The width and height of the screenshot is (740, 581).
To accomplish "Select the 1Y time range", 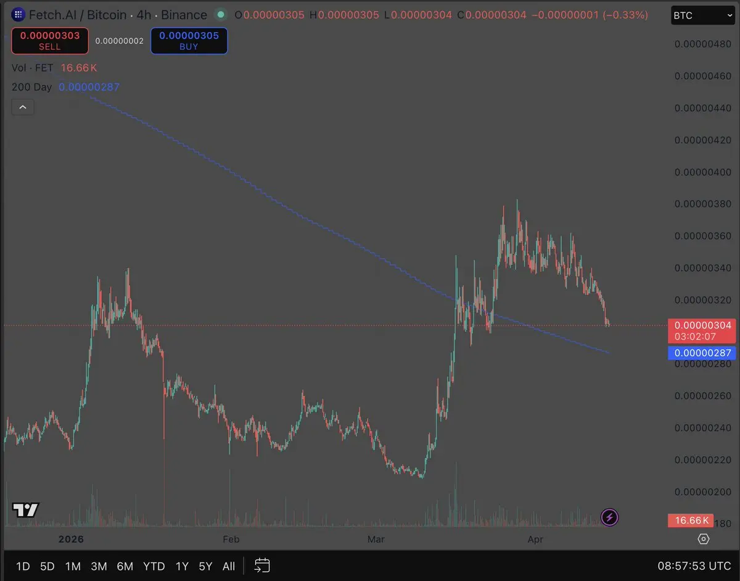I will 182,566.
